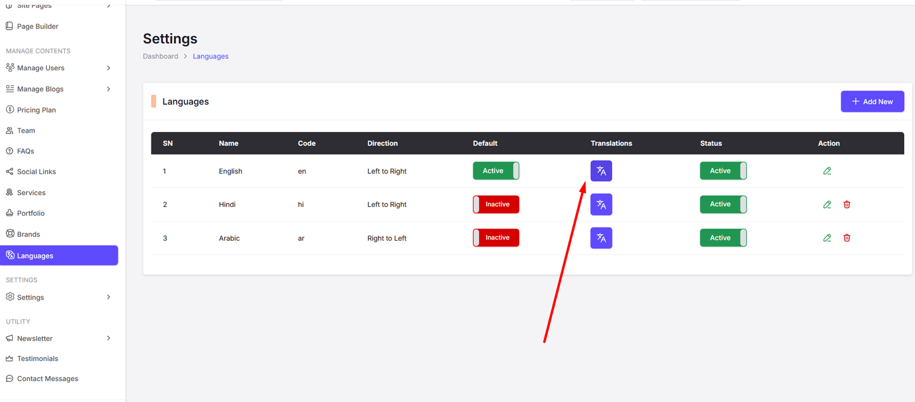The height and width of the screenshot is (402, 915).
Task: Toggle Arabic status switch
Action: (x=723, y=238)
